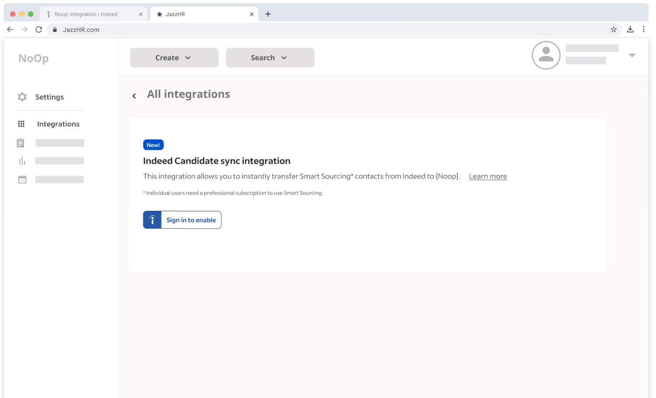Open the browser three-dot menu
The height and width of the screenshot is (398, 656).
click(x=643, y=29)
